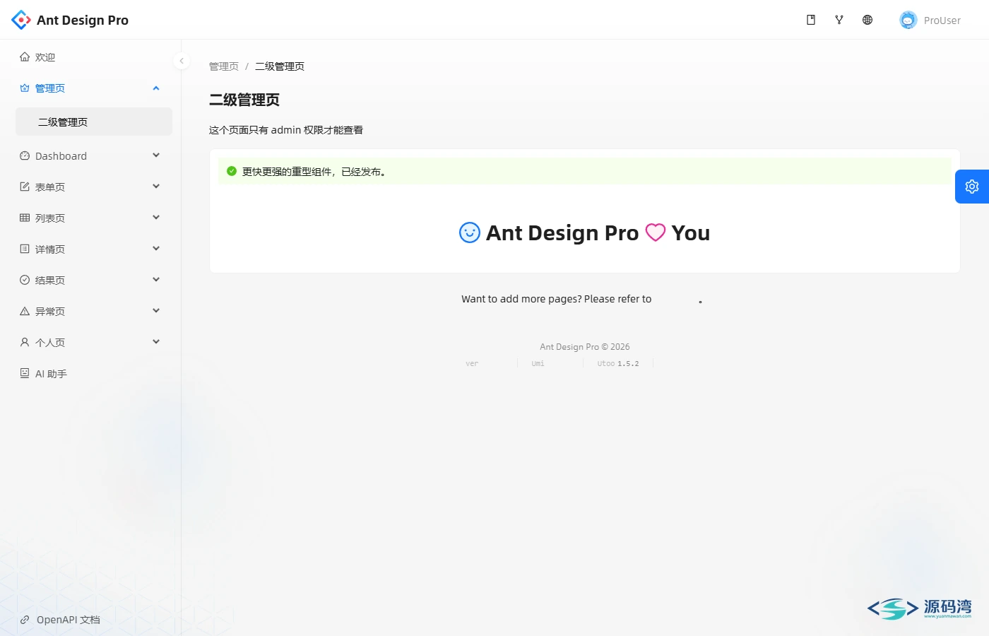Click the home icon beside 欢迎
989x636 pixels.
(25, 57)
